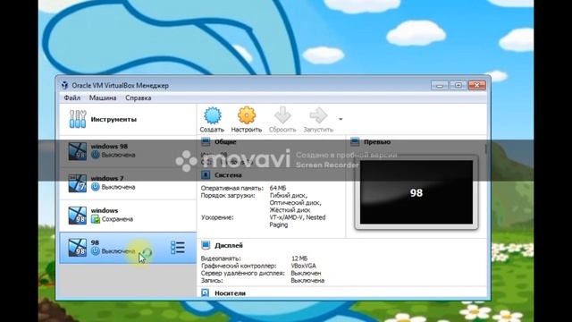Click the Общие section header
This screenshot has height=322, width=572.
[x=225, y=142]
